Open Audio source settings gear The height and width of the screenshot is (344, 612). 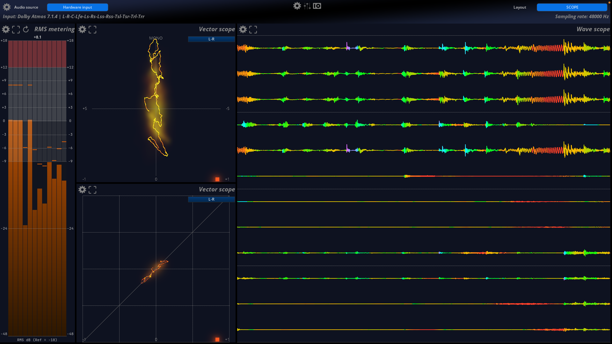[x=7, y=7]
